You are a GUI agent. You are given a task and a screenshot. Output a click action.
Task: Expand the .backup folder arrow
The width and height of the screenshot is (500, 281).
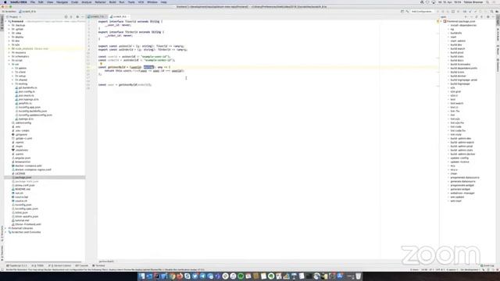click(9, 25)
